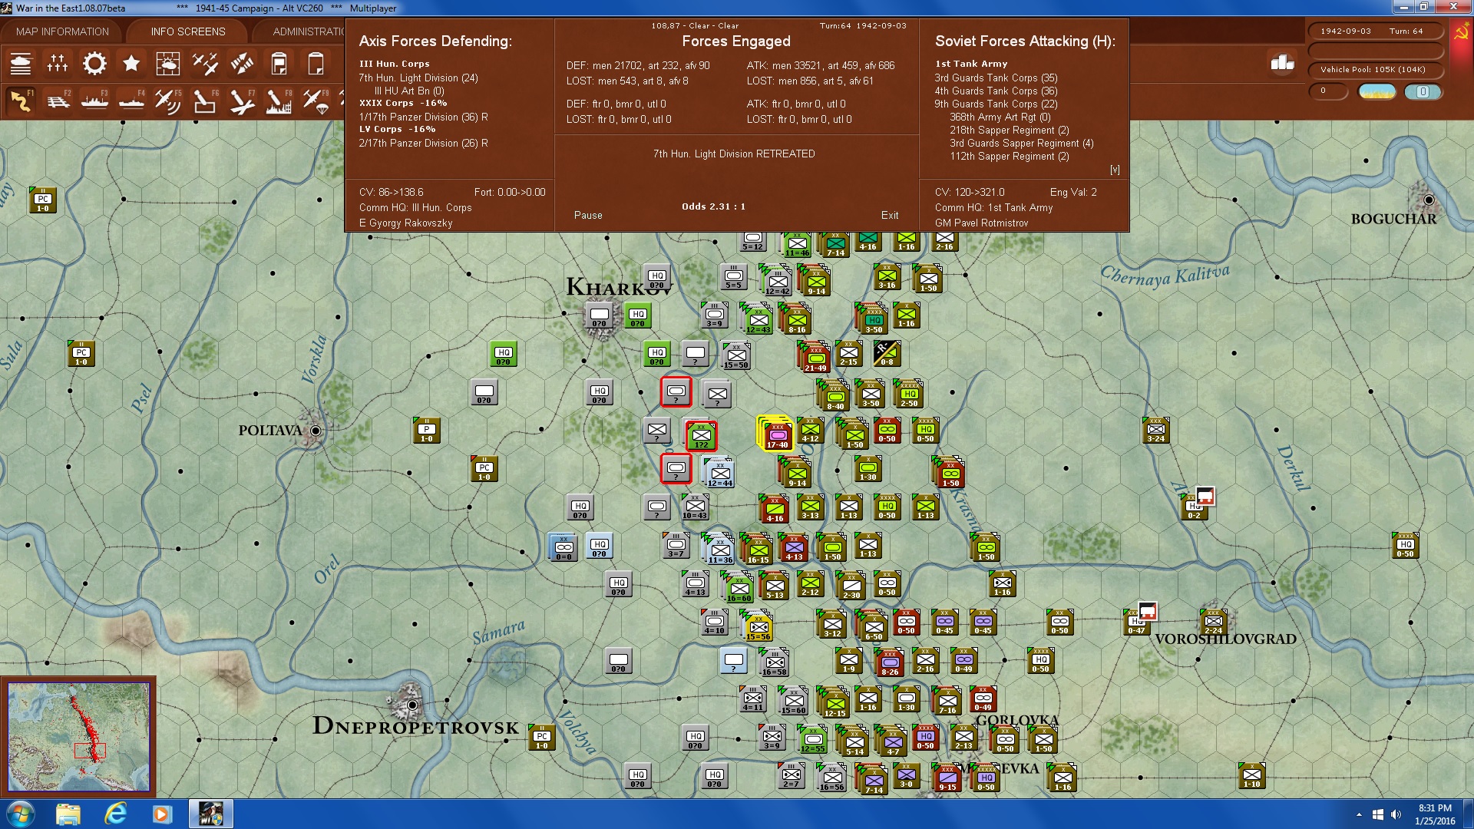Open the blank clipboard report icon
This screenshot has height=829, width=1474.
click(316, 64)
